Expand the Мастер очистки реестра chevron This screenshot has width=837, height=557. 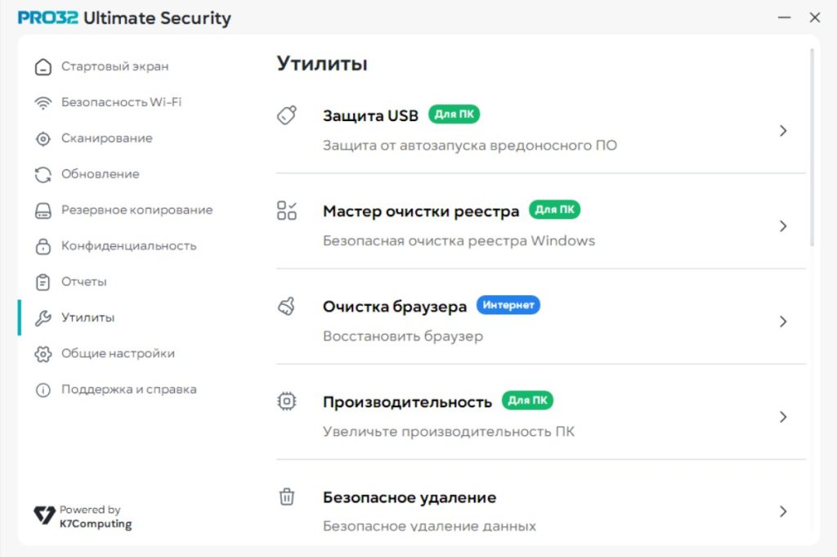pyautogui.click(x=783, y=227)
